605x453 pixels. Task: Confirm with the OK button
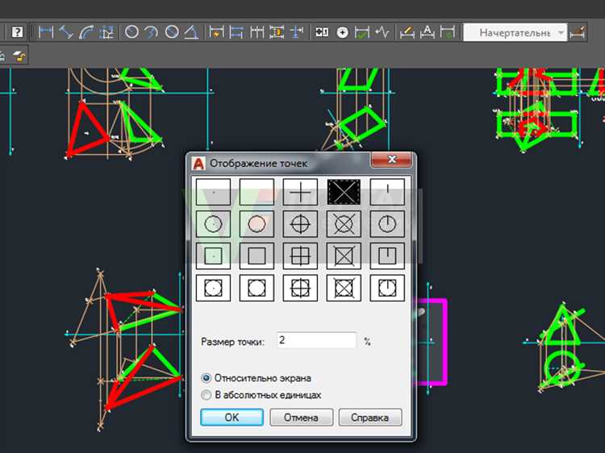[x=232, y=418]
